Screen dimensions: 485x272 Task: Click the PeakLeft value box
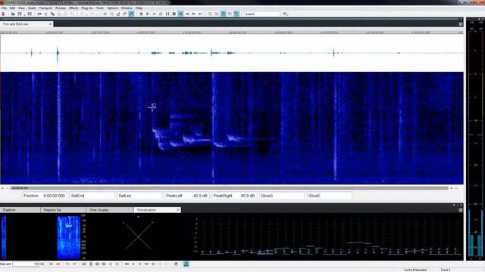pos(186,196)
